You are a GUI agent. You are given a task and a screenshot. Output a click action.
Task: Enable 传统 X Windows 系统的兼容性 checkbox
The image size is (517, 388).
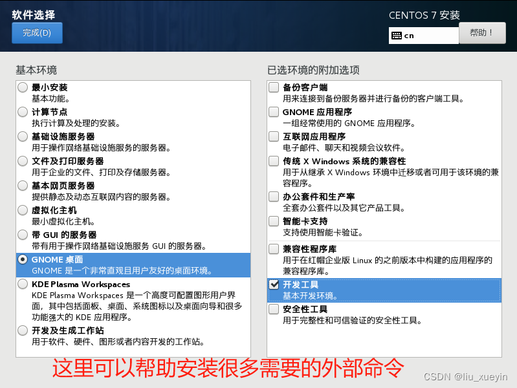(274, 161)
